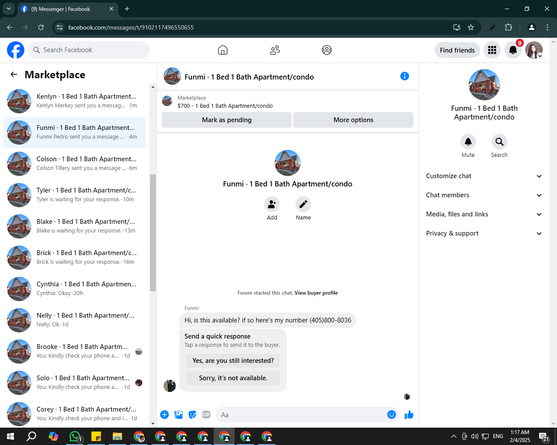Click the Find friends button
Viewport: 557px width, 445px height.
pyautogui.click(x=457, y=50)
